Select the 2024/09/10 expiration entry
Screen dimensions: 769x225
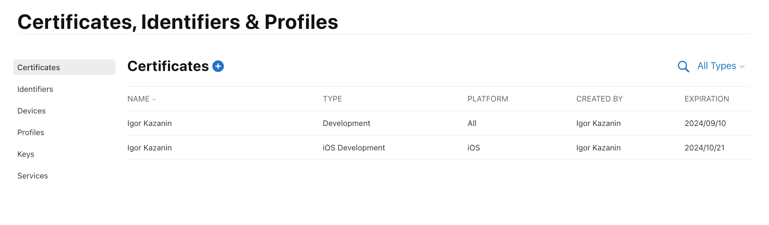tap(705, 123)
